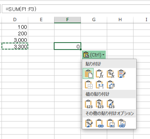Click the active cell showing 0
The width and height of the screenshot is (150, 139).
[x=67, y=46]
